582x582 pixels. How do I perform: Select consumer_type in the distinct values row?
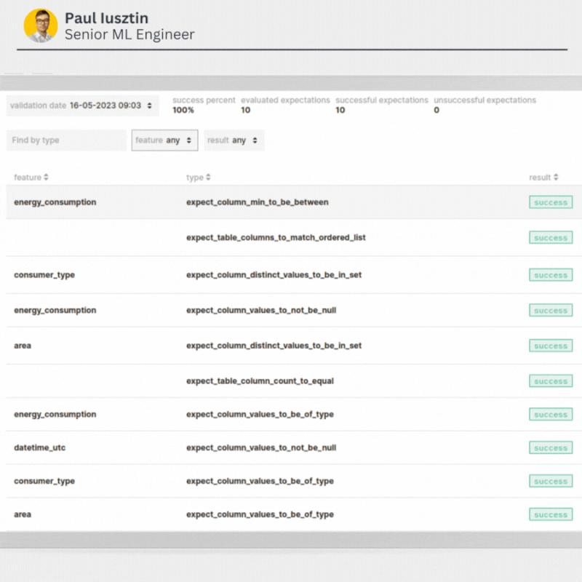tap(44, 275)
